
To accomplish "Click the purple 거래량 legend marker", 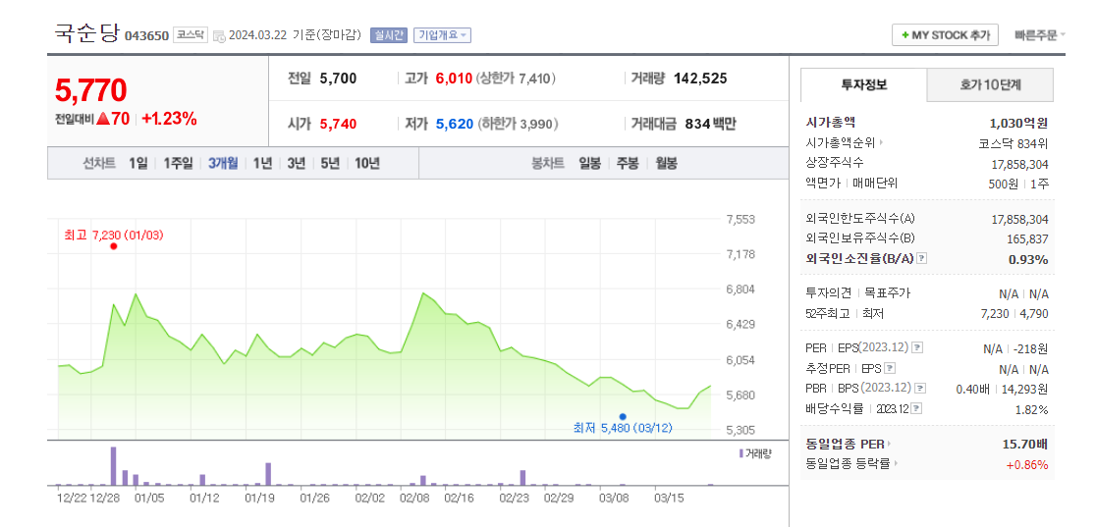I will click(x=740, y=453).
